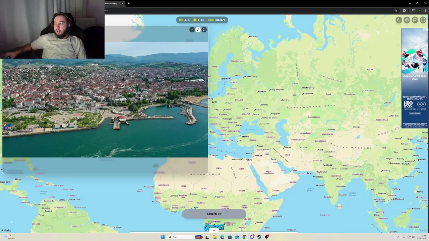
Task: Shrink the photo panel with collapse arrows
Action: pyautogui.click(x=192, y=30)
